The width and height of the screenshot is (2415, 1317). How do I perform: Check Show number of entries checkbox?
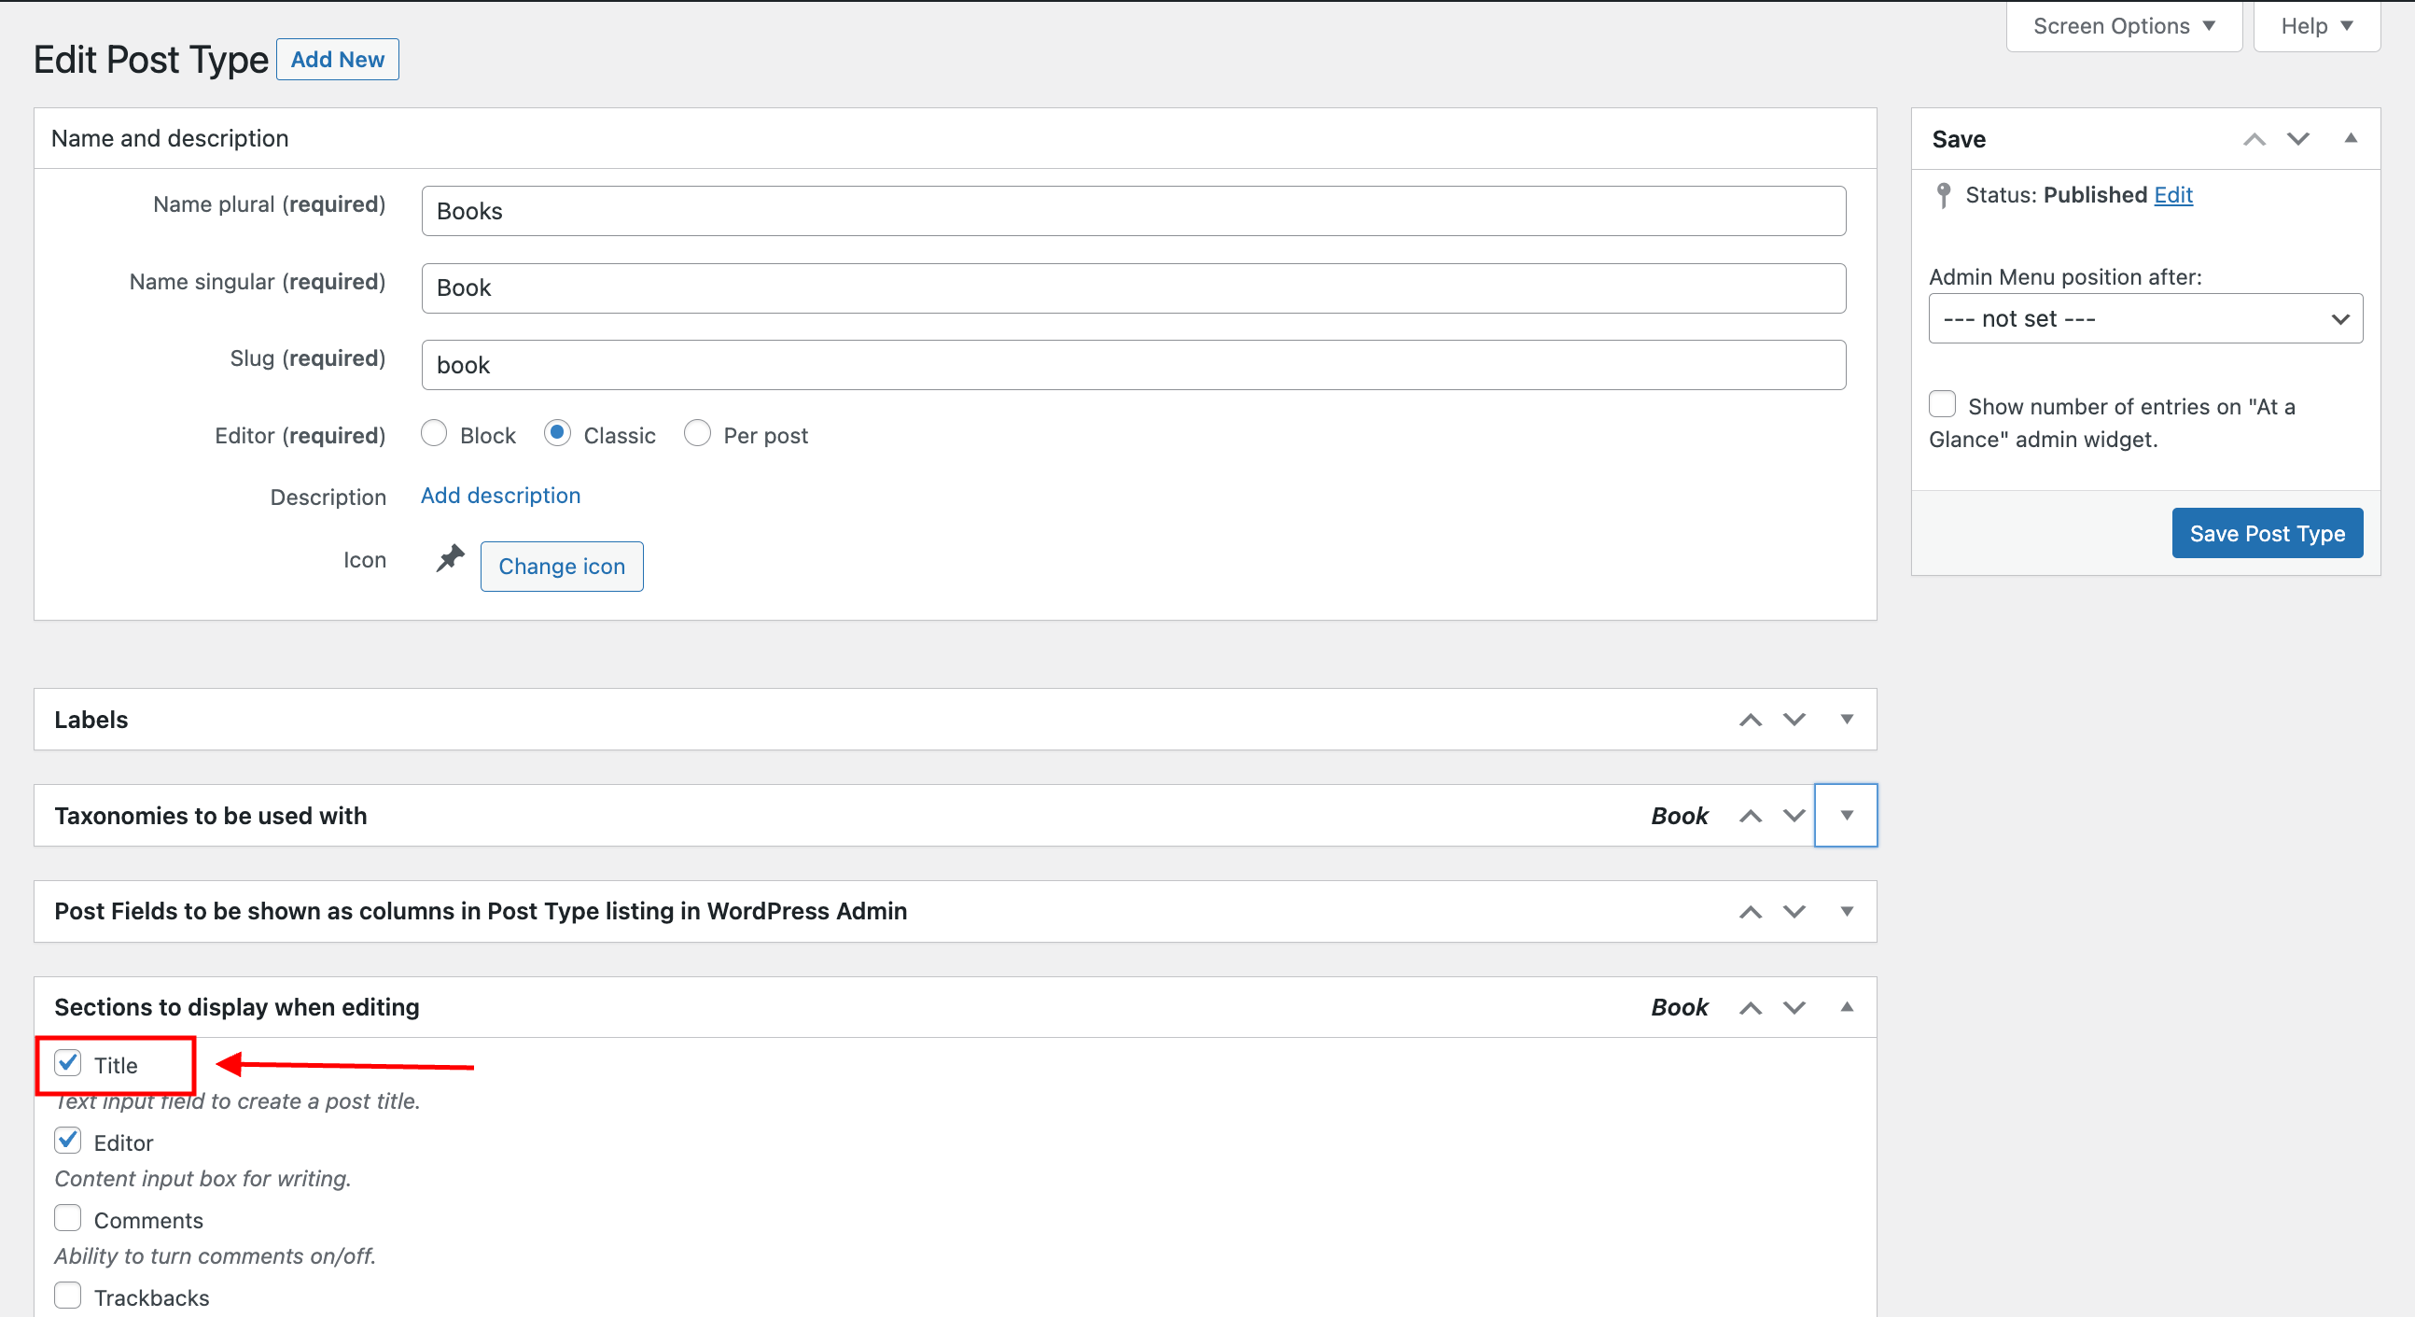pos(1942,404)
